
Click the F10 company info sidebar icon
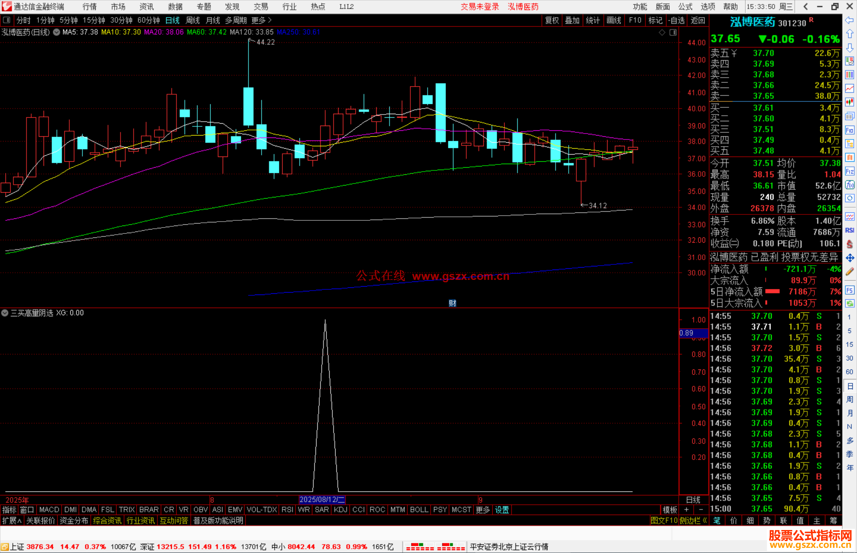coord(849,130)
